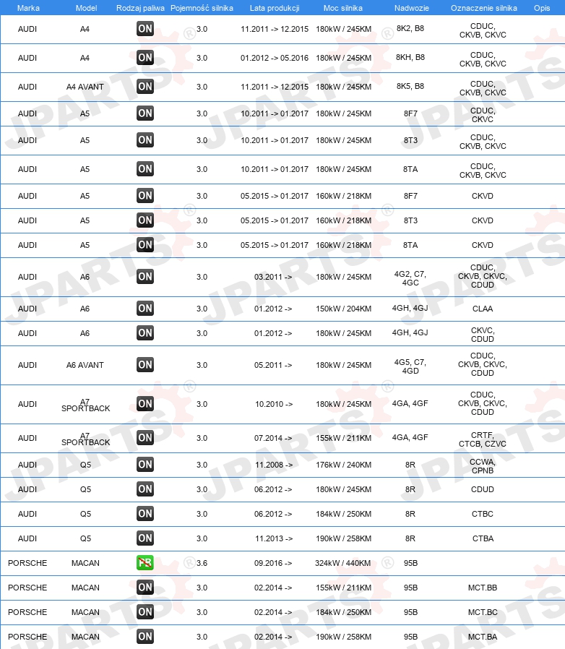Click the power cell '324kW / 440KM'
This screenshot has height=649, width=565.
(342, 563)
